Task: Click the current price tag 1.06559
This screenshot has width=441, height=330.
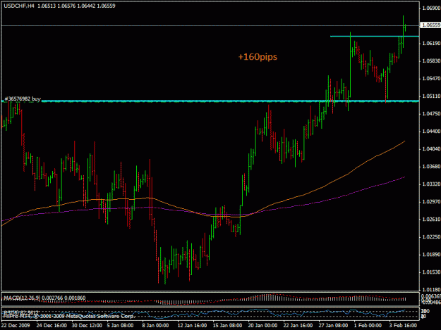Action: 430,25
